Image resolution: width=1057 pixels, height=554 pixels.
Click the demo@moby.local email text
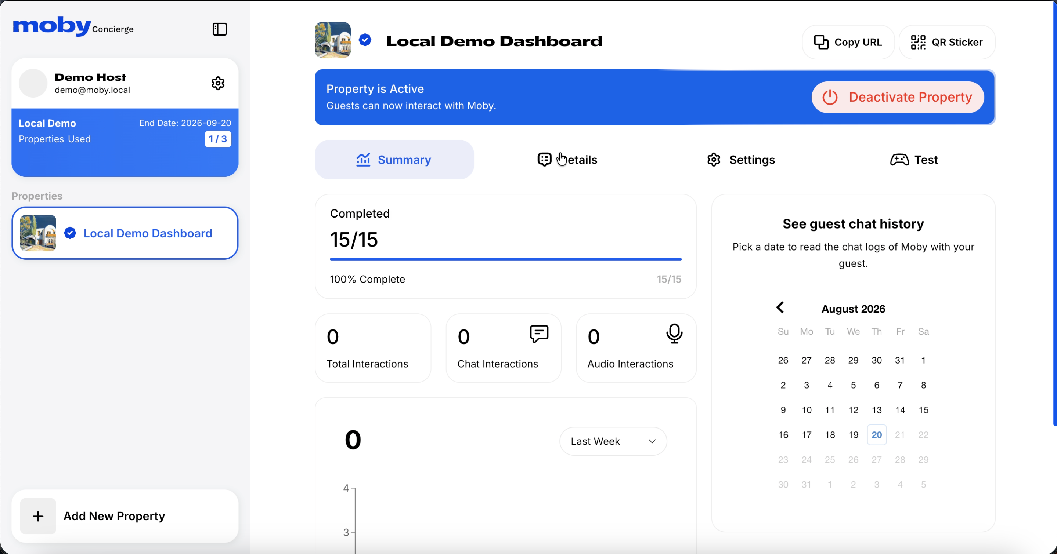92,90
